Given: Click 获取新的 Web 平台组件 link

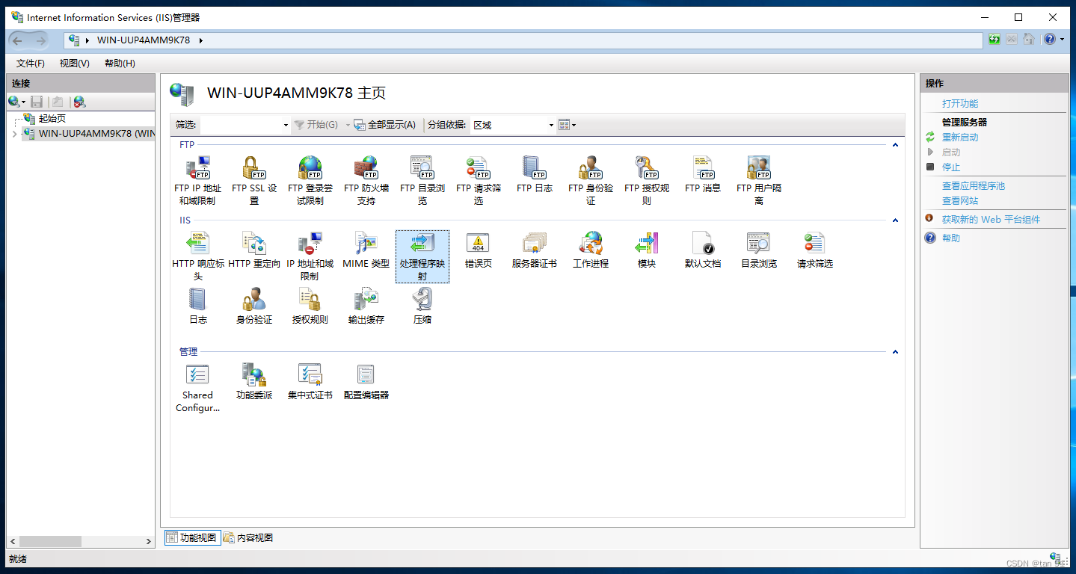Looking at the screenshot, I should click(991, 220).
